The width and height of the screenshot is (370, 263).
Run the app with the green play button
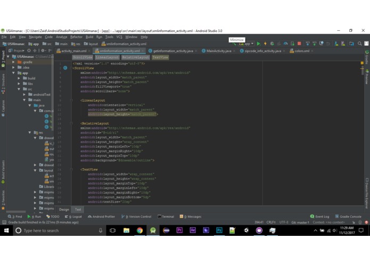[259, 44]
